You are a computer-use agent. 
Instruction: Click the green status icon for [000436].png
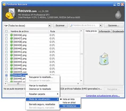pos(11,35)
